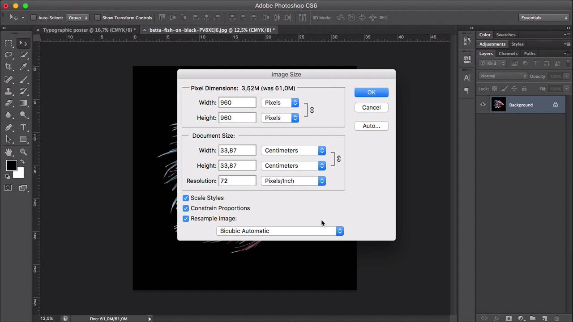Viewport: 573px width, 322px height.
Task: Select the Lasso tool
Action: click(9, 55)
